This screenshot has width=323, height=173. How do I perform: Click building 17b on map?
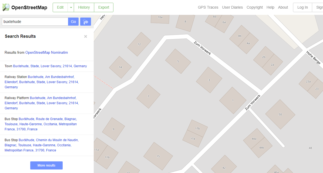[x=197, y=128]
